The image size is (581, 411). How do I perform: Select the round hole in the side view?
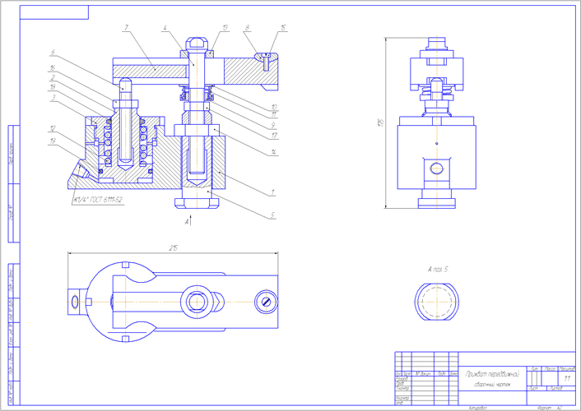pos(436,169)
